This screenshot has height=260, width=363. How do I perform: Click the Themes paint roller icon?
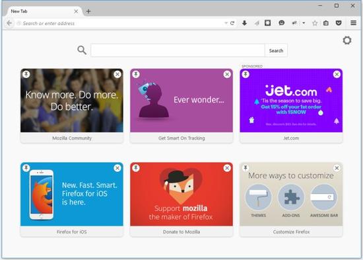[258, 197]
